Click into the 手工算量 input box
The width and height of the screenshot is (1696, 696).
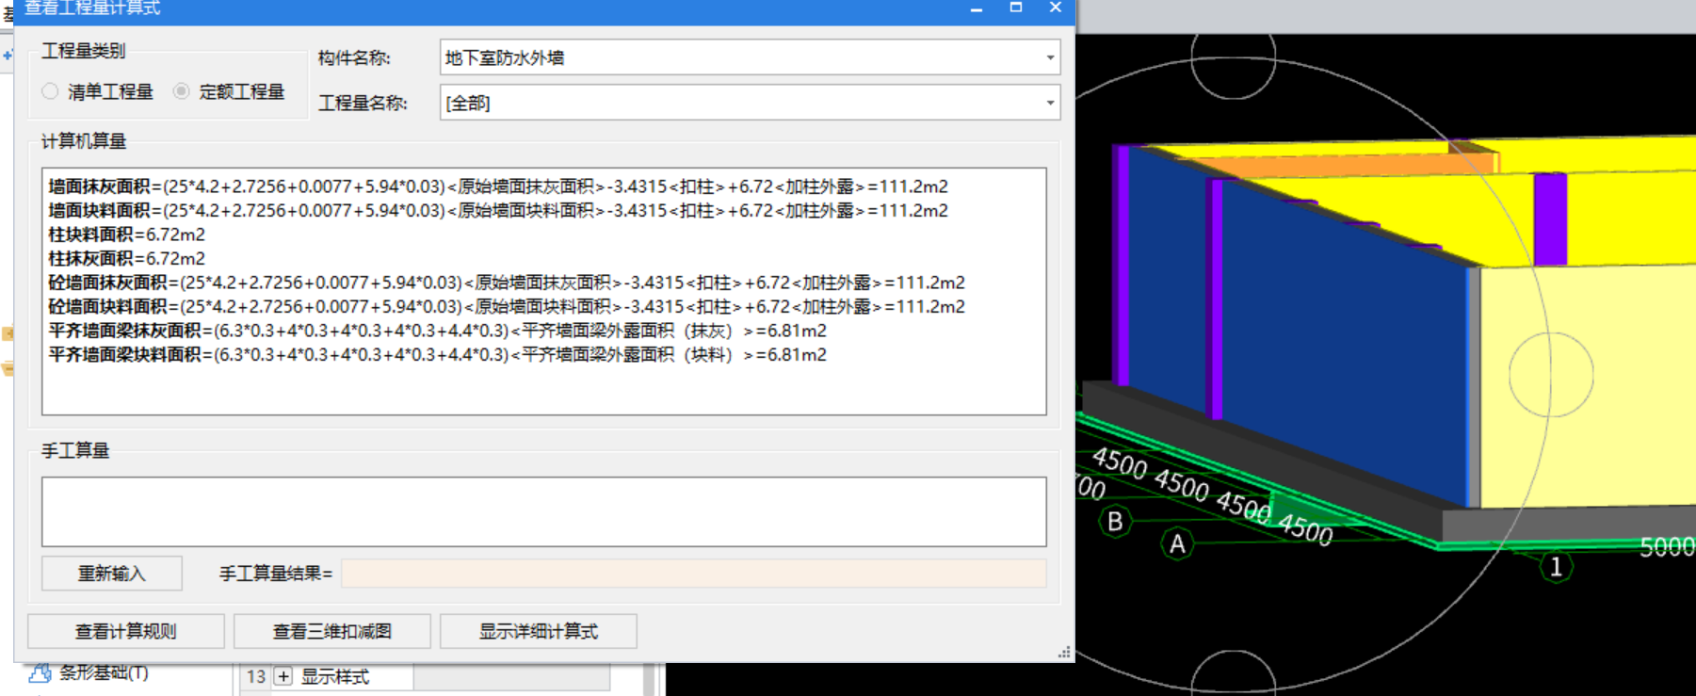coord(544,511)
